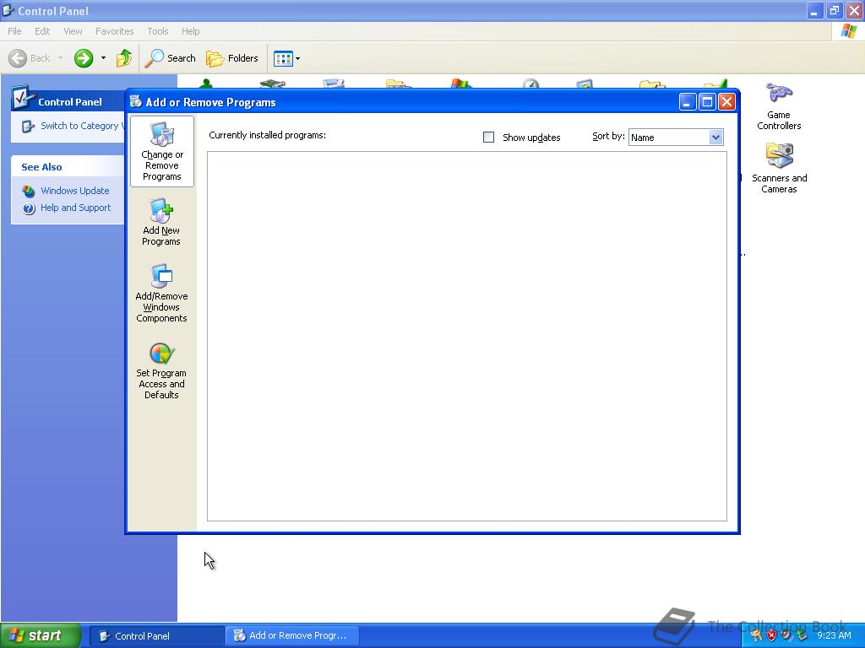Switch to Control Panel taskbar button
This screenshot has width=865, height=648.
pyautogui.click(x=156, y=636)
